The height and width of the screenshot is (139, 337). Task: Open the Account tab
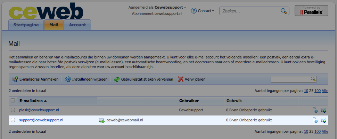[x=77, y=25]
